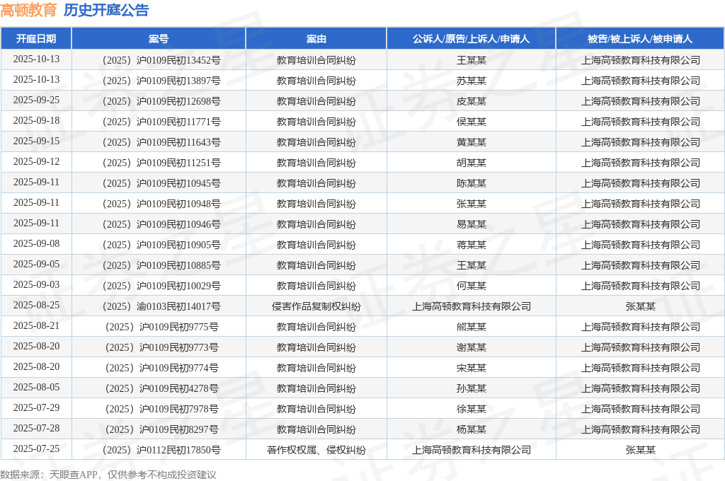The width and height of the screenshot is (725, 481).
Task: Click plaintiff 苏某某
Action: [471, 81]
